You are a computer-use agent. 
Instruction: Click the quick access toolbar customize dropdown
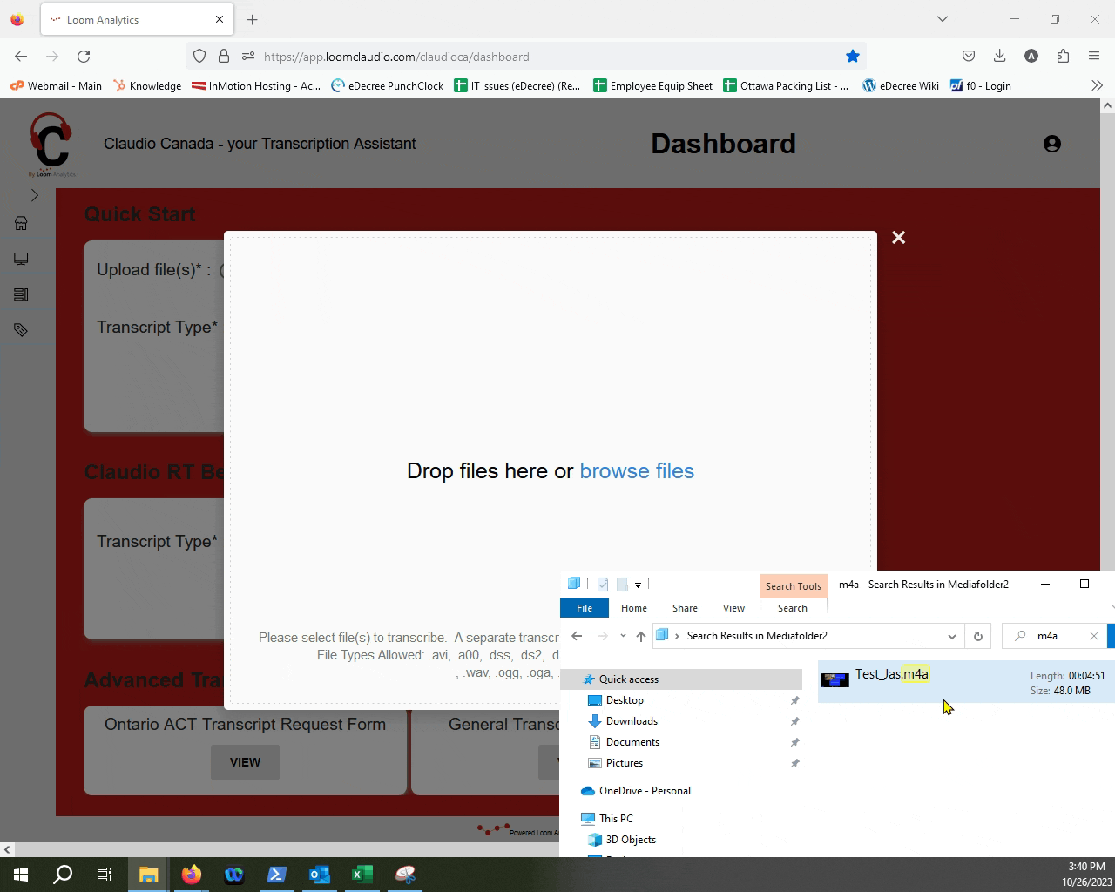tap(638, 585)
